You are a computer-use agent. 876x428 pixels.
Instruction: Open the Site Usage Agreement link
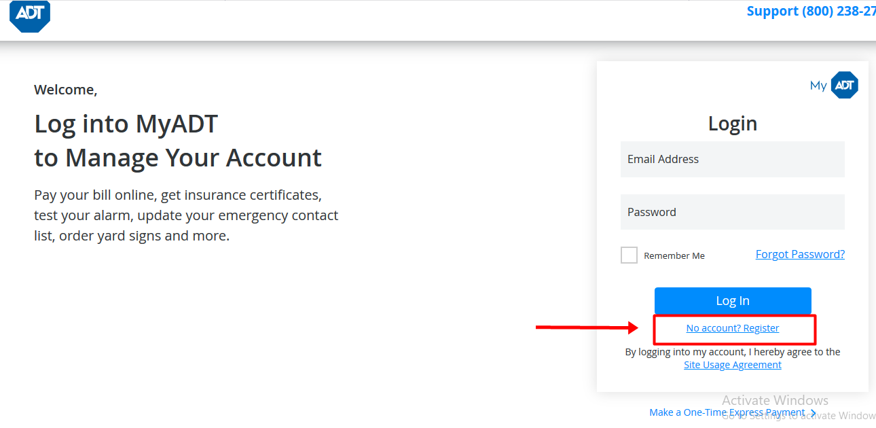point(733,365)
